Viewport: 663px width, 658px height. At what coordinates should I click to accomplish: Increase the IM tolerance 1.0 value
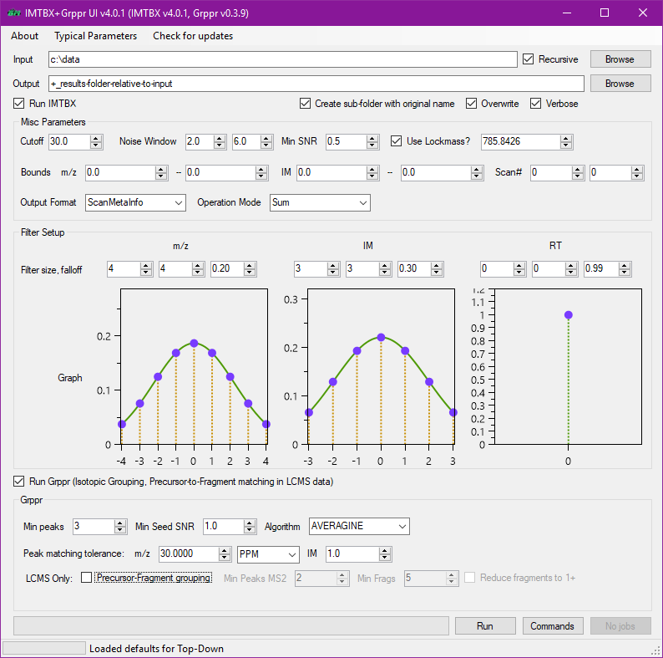point(384,550)
